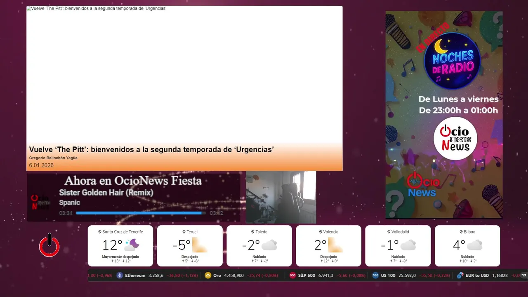Click the total time 03:42

[217, 213]
